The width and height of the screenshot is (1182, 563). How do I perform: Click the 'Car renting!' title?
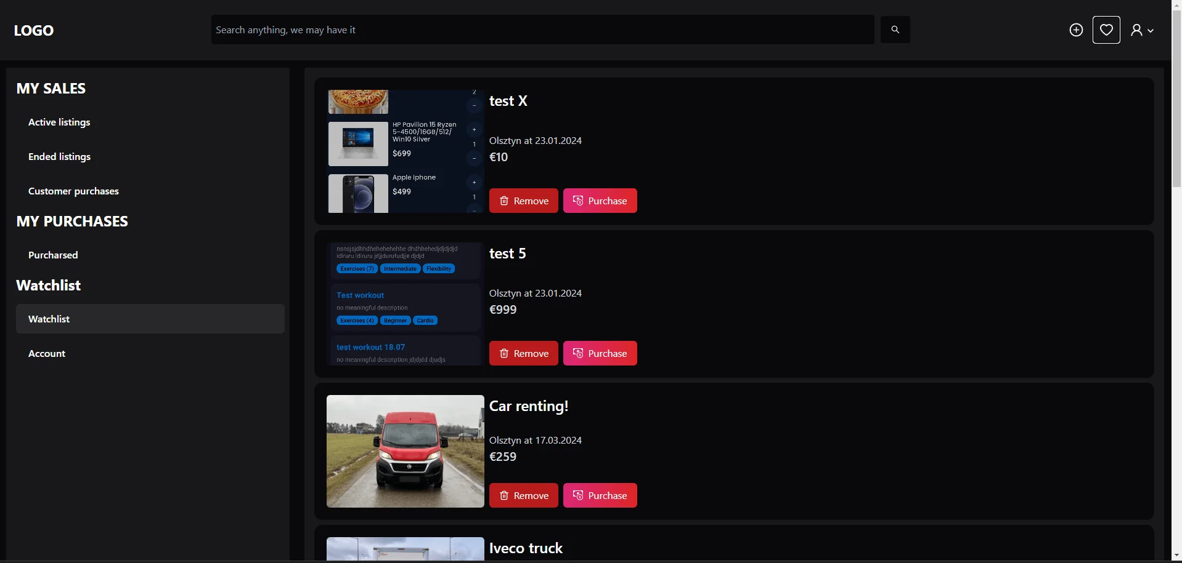coord(529,406)
